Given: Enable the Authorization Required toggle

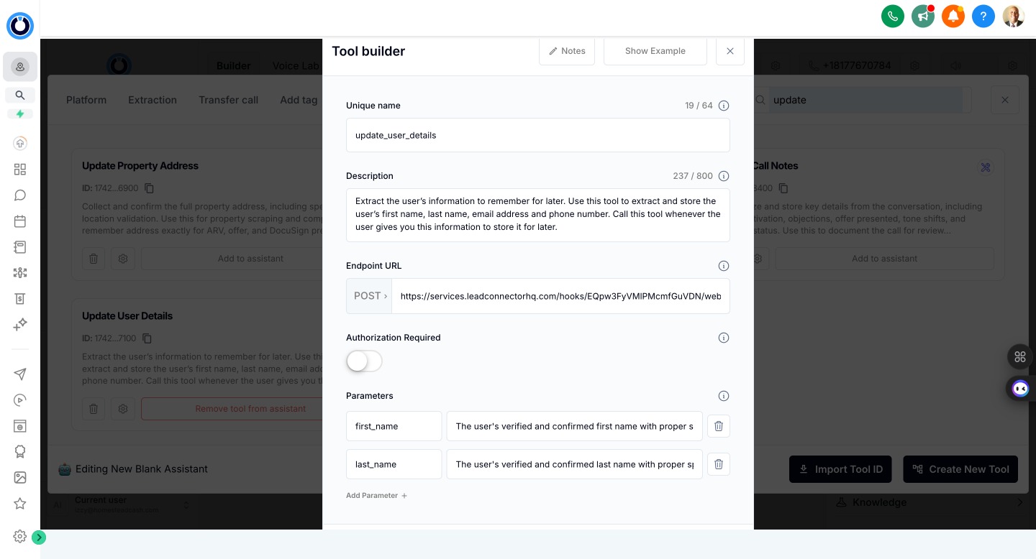Looking at the screenshot, I should point(364,361).
